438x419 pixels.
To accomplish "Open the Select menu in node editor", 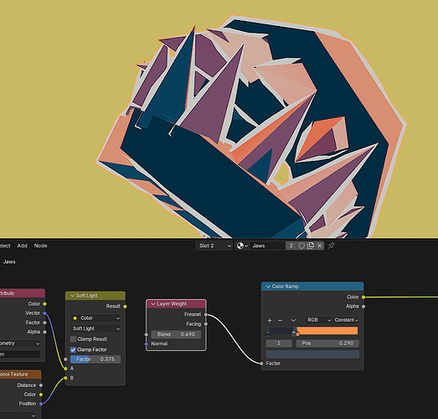I will click(5, 246).
